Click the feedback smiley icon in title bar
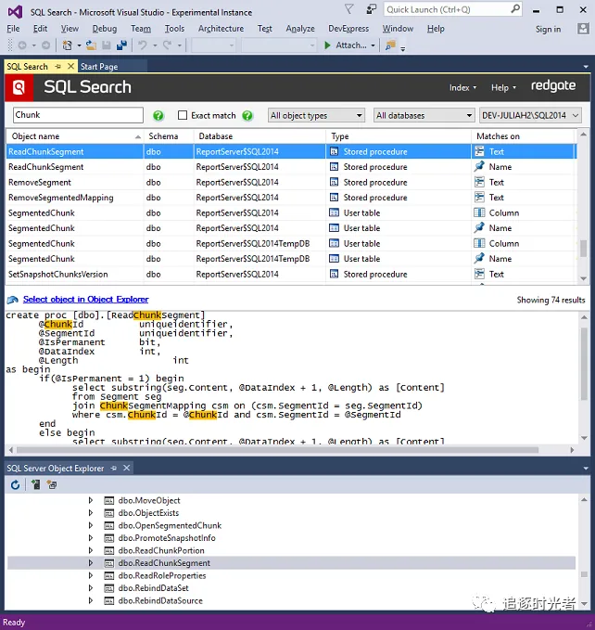Screen dimensions: 595x630 [x=372, y=9]
